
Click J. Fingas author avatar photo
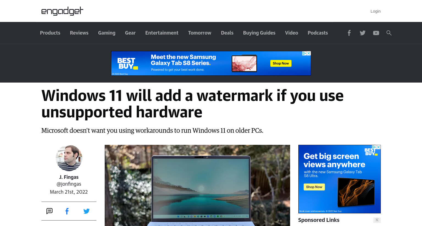pos(69,158)
